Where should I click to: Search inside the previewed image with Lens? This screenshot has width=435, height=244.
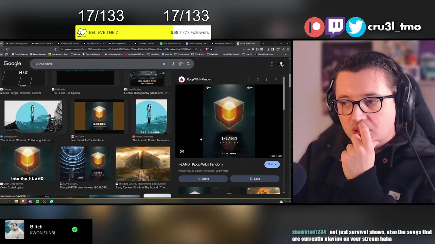tap(182, 151)
